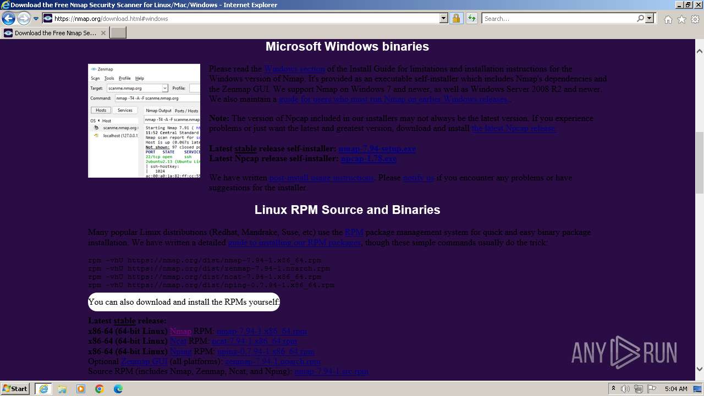Click the nmap.org address bar URL
The width and height of the screenshot is (704, 396).
click(111, 18)
